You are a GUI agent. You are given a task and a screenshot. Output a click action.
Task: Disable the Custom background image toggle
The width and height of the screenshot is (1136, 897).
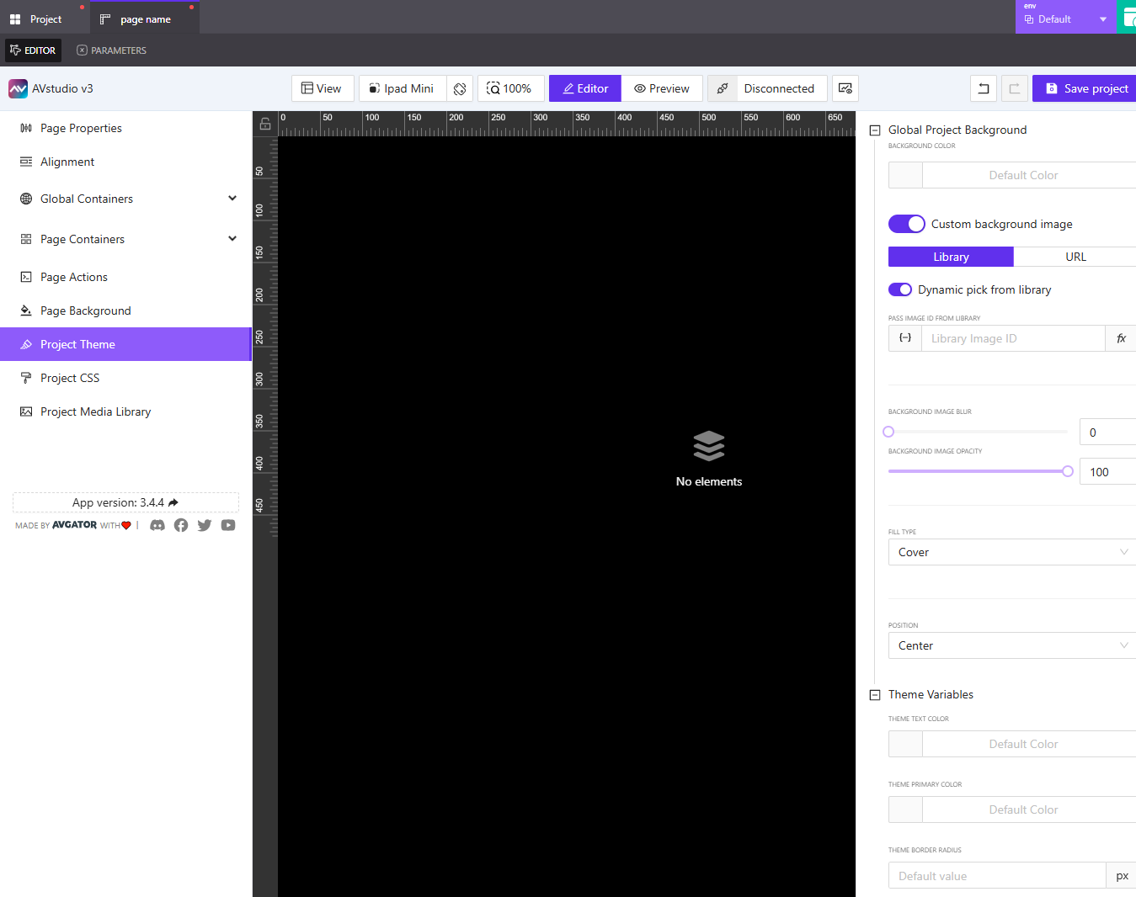coord(906,224)
